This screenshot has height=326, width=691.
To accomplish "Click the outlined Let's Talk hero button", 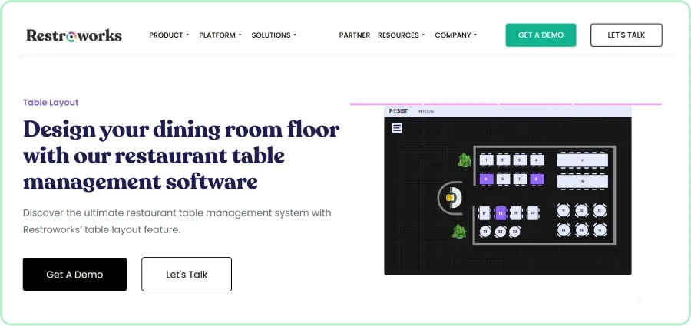I will [187, 274].
